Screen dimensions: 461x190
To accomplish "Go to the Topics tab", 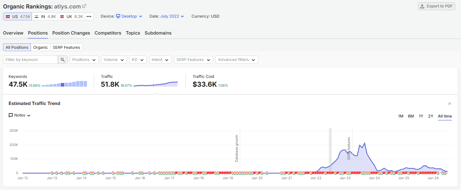I will [x=133, y=33].
